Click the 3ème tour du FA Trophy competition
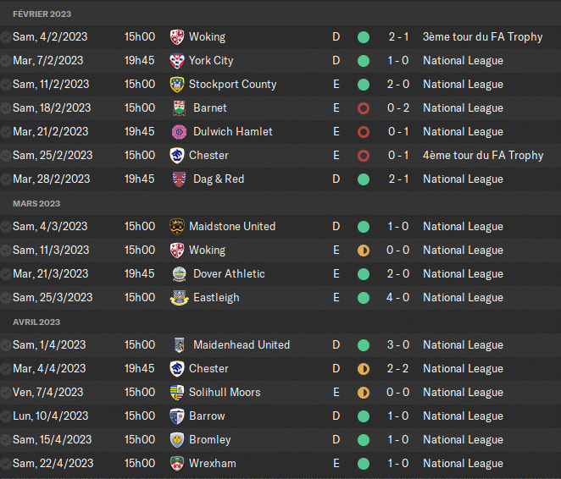 [482, 37]
